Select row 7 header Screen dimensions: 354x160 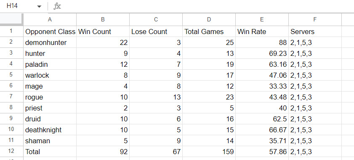point(11,97)
